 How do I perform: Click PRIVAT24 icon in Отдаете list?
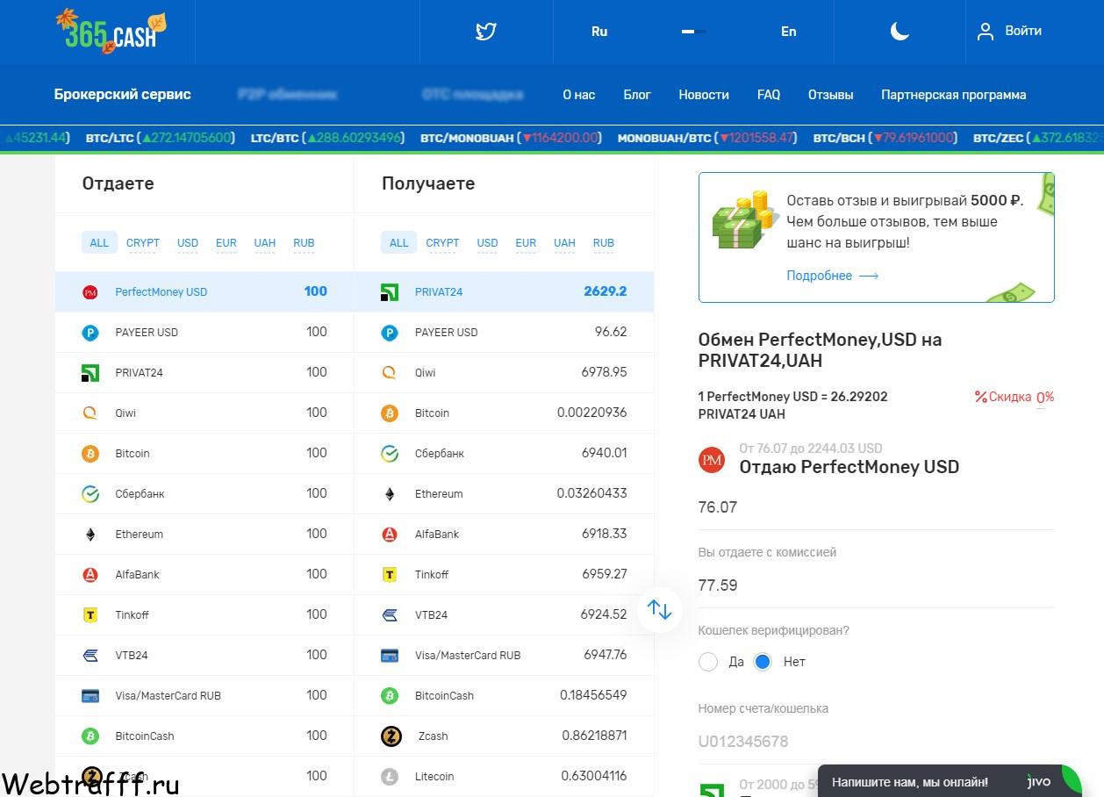click(90, 373)
